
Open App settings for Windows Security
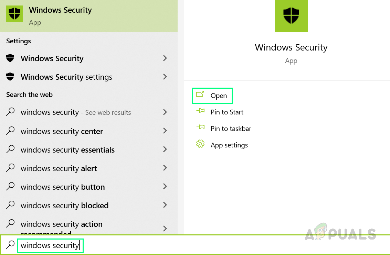229,145
